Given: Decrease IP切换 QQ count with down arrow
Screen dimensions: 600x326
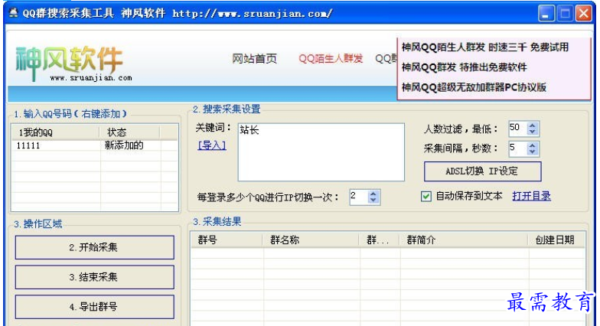Looking at the screenshot, I should tap(373, 200).
